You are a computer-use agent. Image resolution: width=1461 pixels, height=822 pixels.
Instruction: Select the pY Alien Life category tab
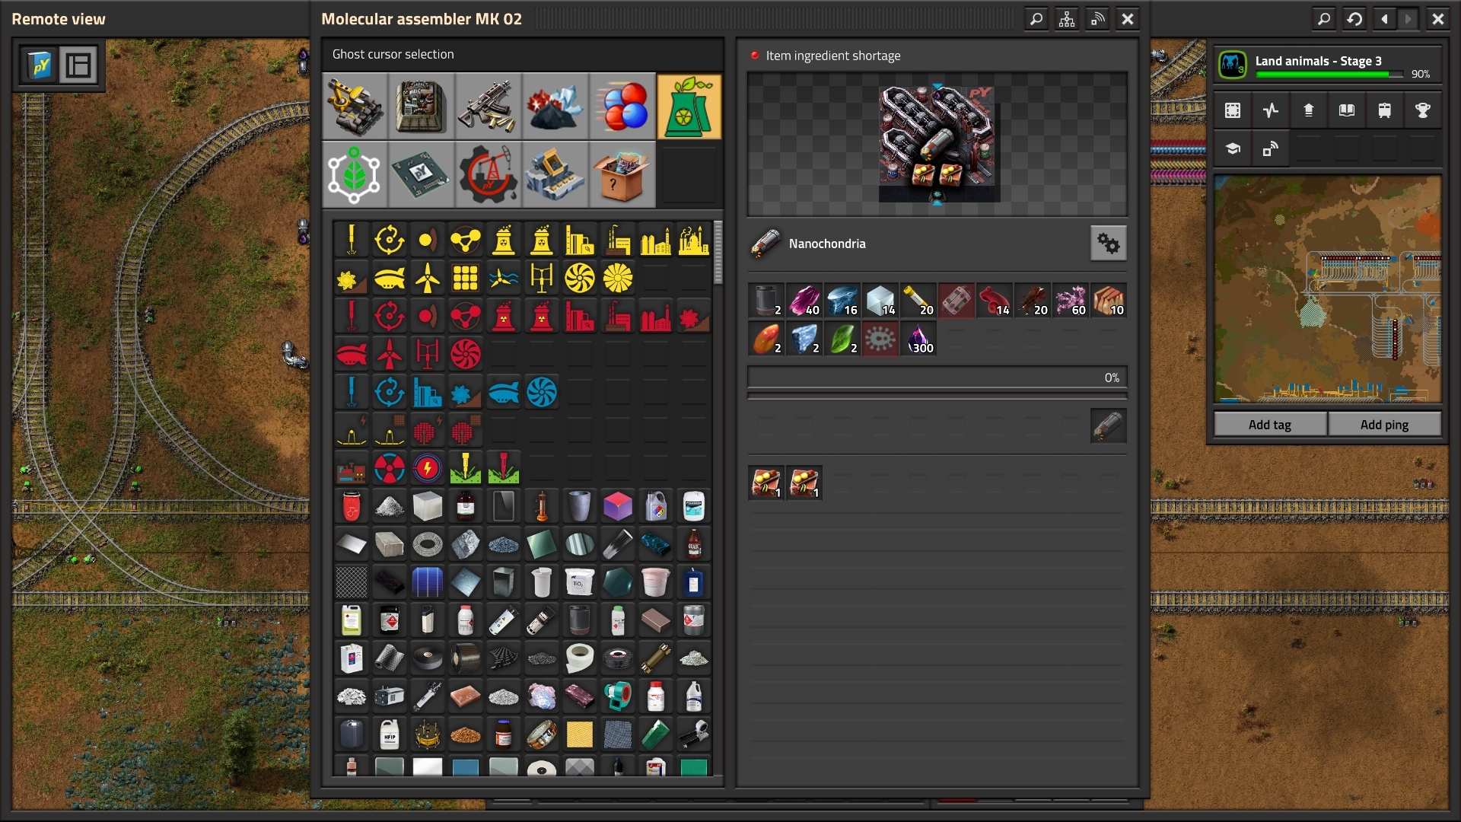[355, 174]
